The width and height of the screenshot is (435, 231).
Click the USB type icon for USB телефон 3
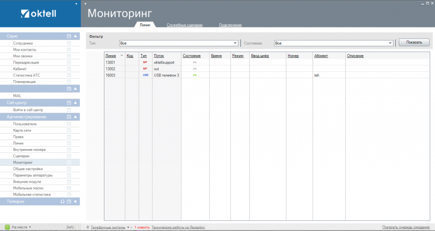point(145,75)
